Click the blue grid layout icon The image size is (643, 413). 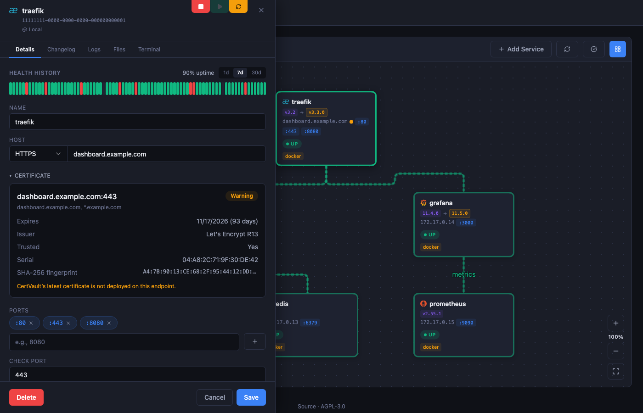[x=618, y=49]
